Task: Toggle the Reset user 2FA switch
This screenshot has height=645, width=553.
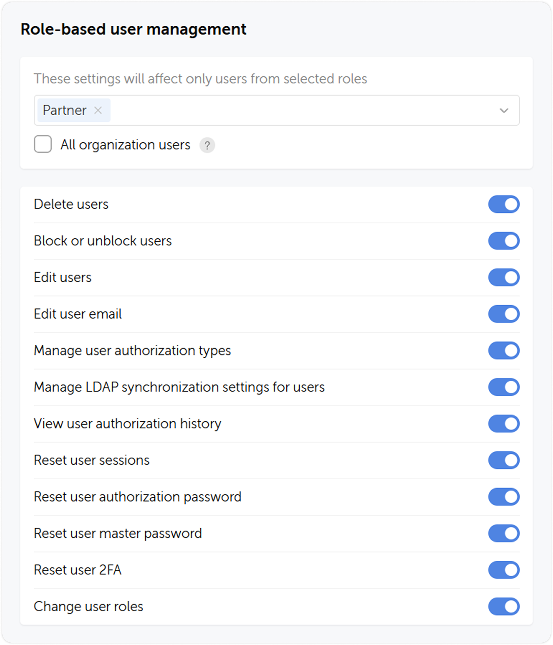Action: click(504, 570)
